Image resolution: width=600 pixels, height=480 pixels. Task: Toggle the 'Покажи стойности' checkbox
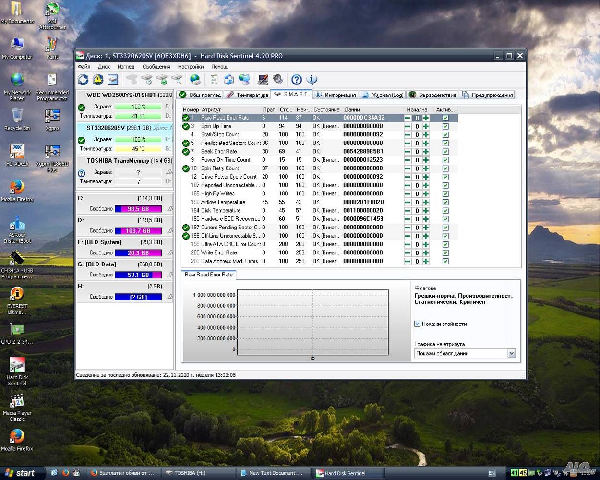[417, 324]
